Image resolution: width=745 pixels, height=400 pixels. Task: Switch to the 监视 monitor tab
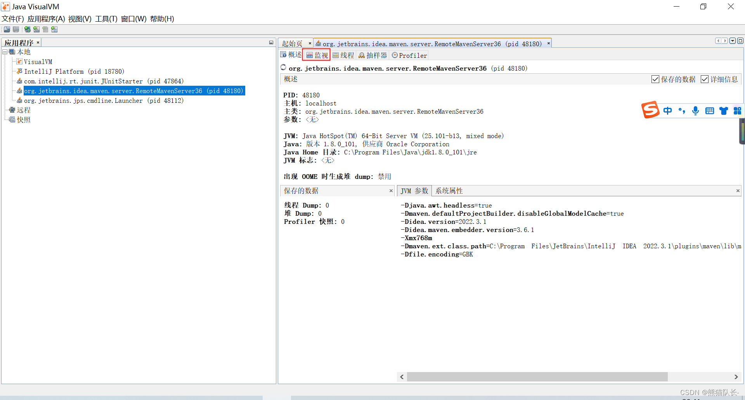tap(317, 55)
